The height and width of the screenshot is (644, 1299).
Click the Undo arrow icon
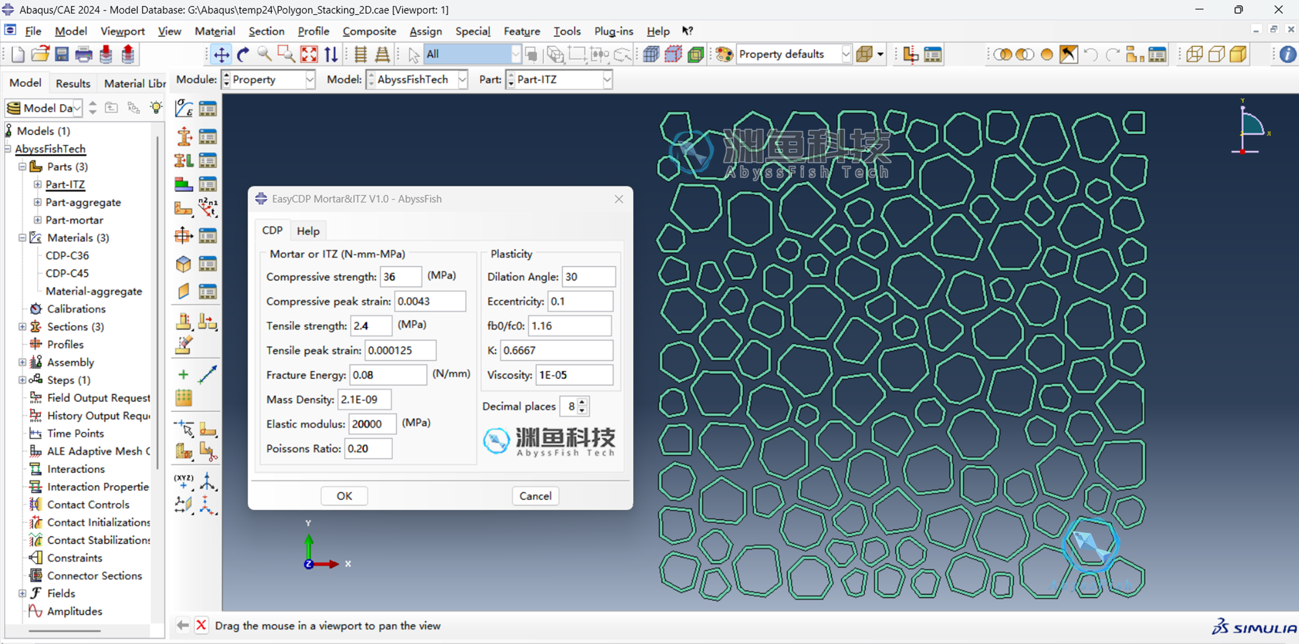(x=1091, y=55)
